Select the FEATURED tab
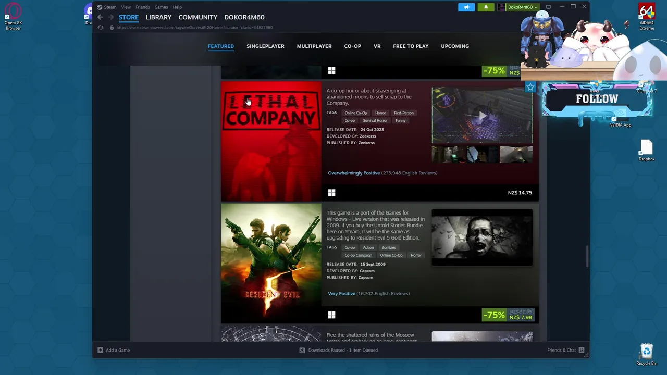 click(221, 46)
